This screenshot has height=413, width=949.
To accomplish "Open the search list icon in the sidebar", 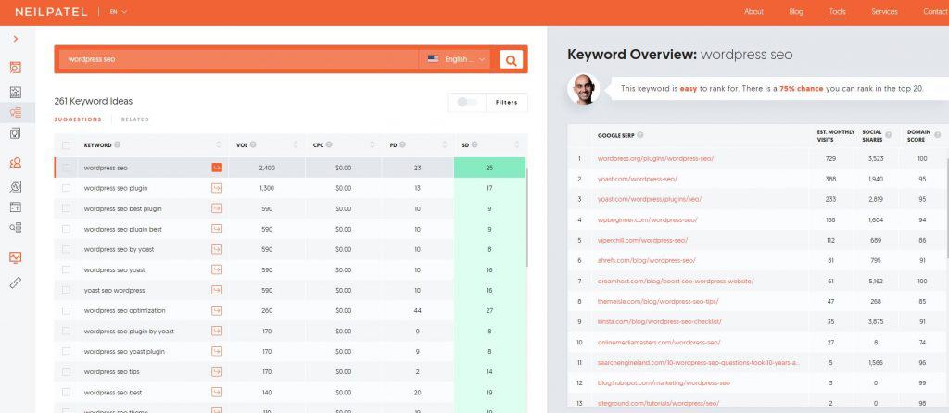I will (16, 228).
